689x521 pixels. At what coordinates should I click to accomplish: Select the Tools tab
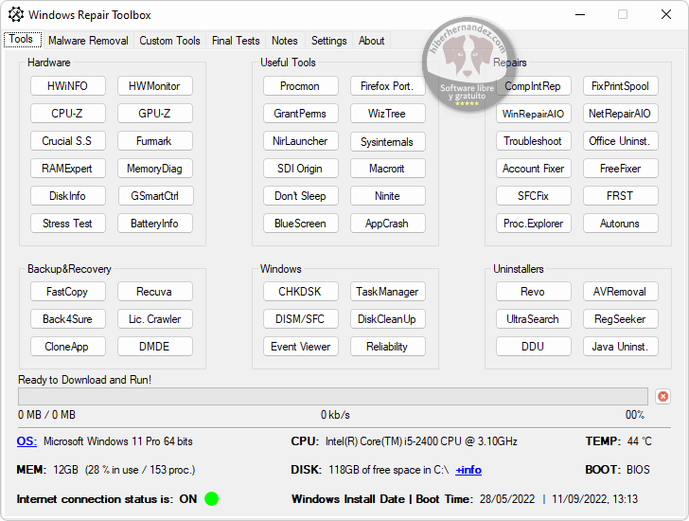click(21, 39)
